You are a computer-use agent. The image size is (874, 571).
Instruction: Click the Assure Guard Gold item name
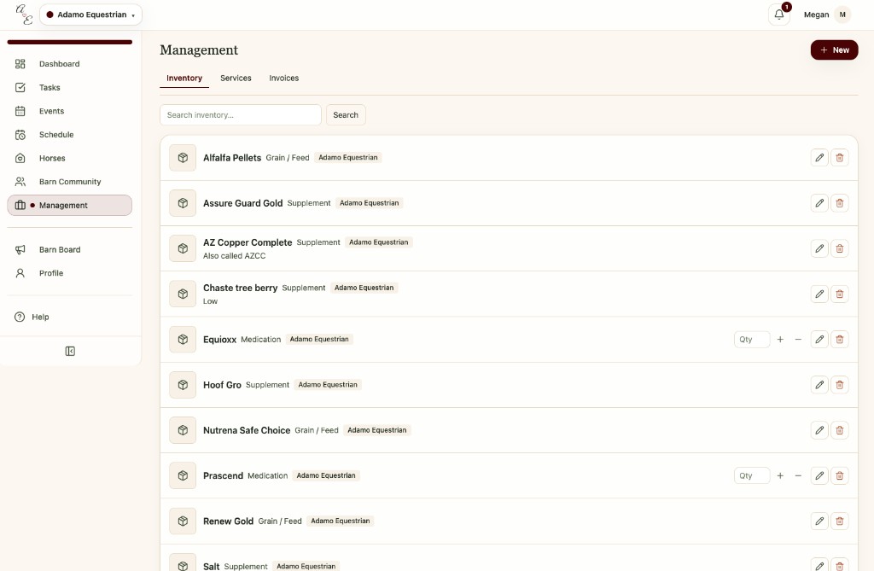[242, 203]
